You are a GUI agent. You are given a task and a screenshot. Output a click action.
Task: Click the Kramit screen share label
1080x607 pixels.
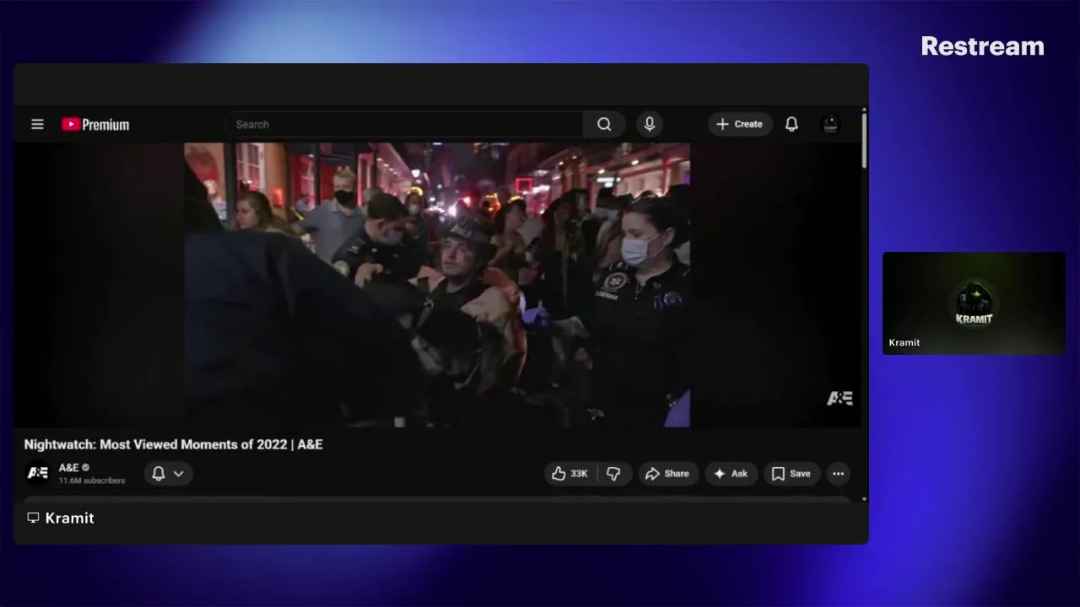coord(69,518)
